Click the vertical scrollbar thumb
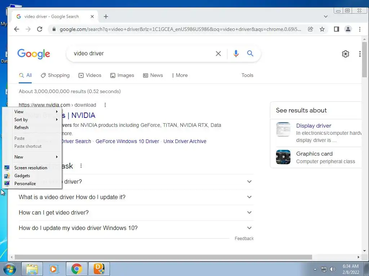 pyautogui.click(x=364, y=60)
